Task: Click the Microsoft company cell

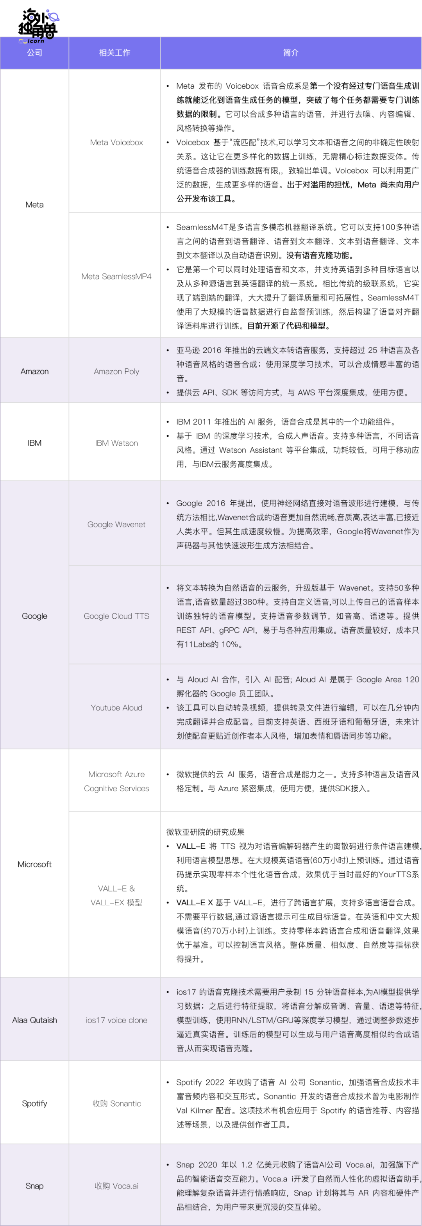Action: [34, 864]
